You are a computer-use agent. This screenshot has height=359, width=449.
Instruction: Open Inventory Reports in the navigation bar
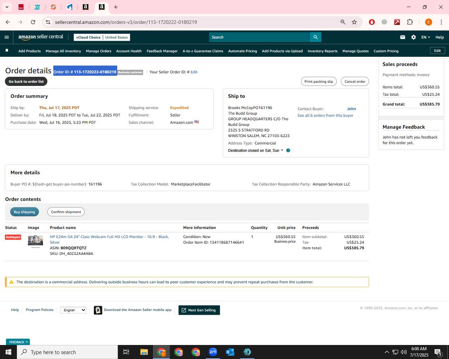(322, 51)
